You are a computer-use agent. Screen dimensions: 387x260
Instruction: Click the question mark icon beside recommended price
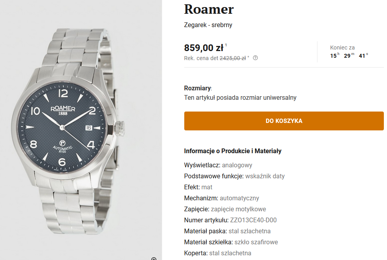255,58
